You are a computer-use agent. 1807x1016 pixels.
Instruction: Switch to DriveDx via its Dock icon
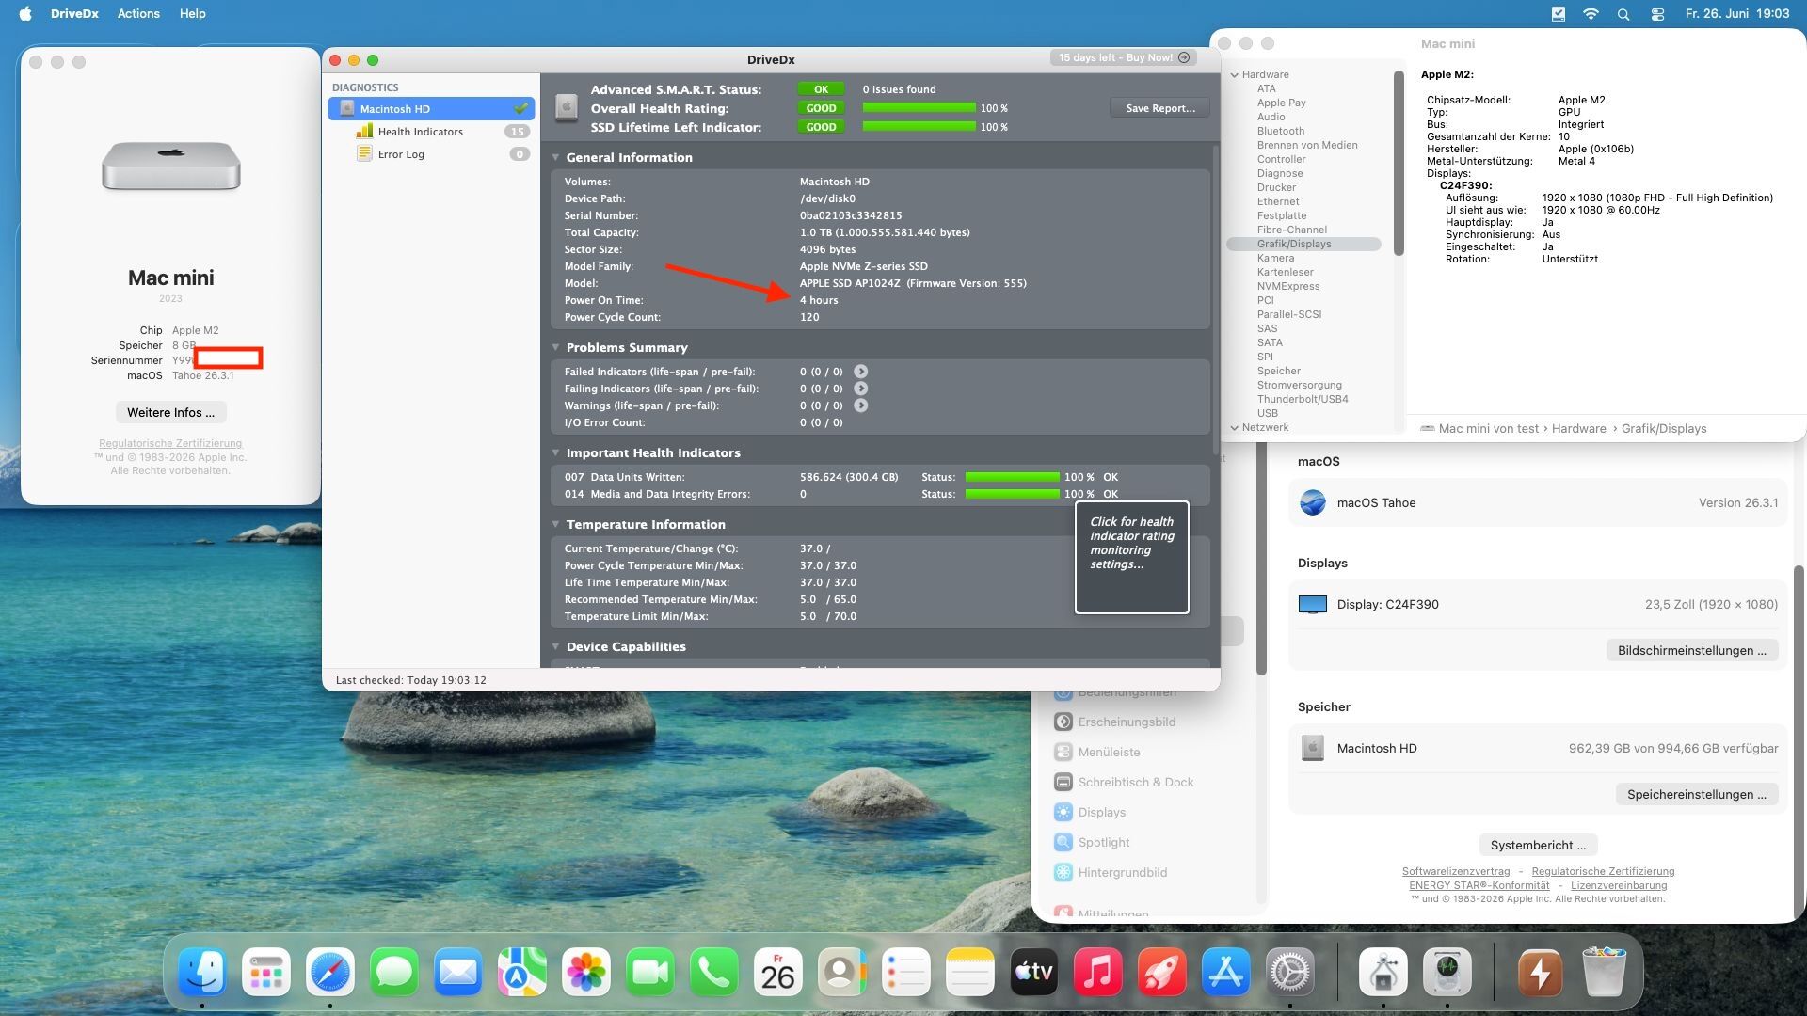click(1447, 972)
